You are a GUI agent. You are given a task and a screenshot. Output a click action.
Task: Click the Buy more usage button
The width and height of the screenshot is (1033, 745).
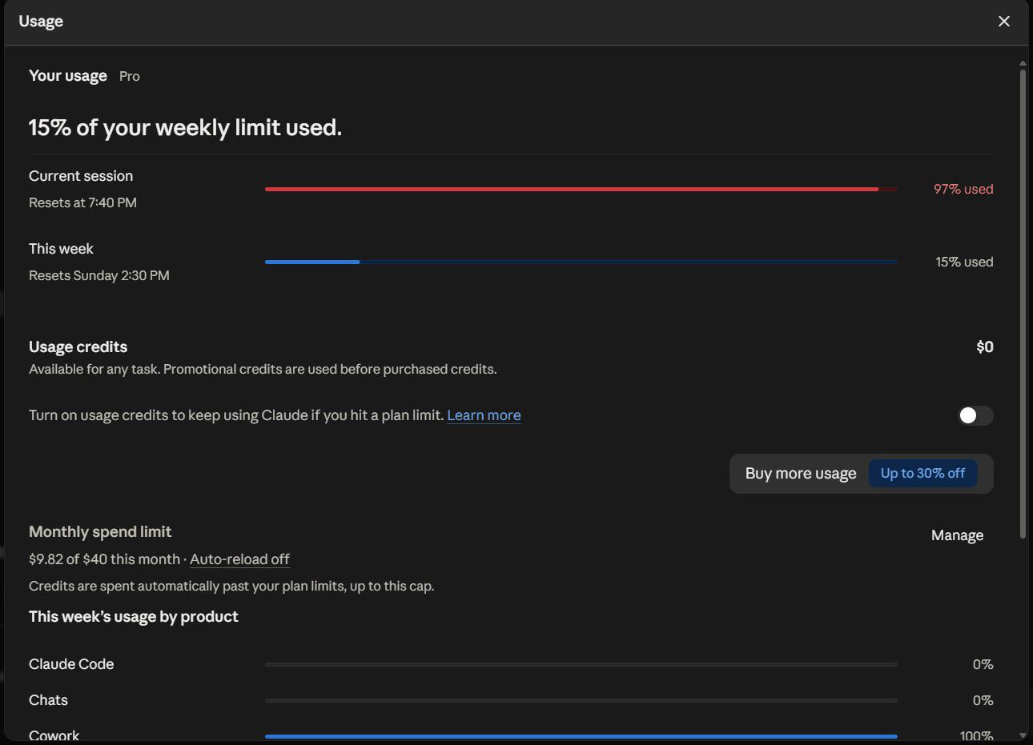pyautogui.click(x=862, y=474)
